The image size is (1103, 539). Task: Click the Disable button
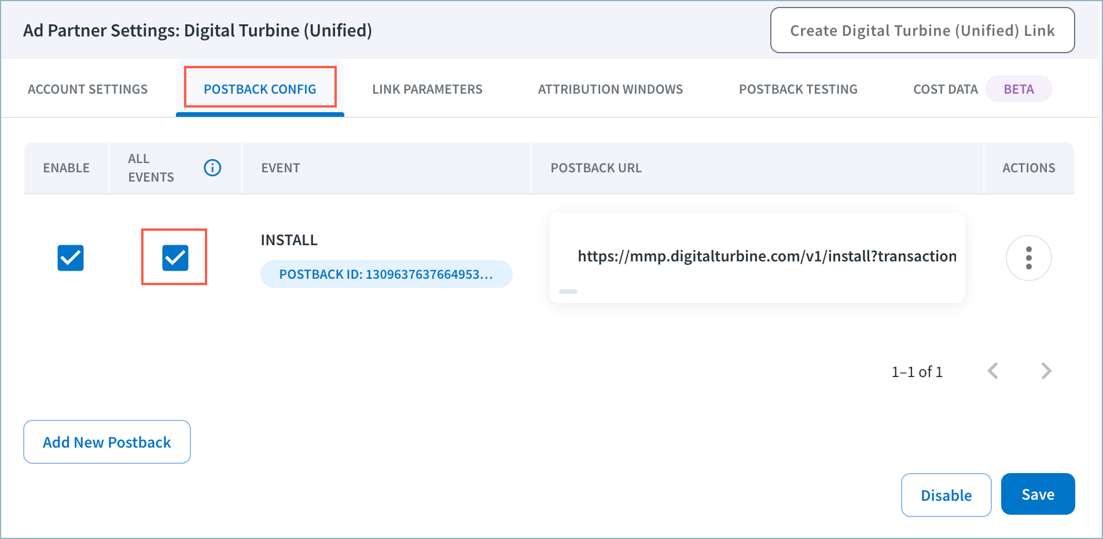(946, 495)
